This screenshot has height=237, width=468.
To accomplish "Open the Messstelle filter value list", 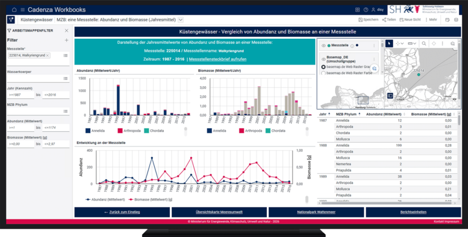I will click(65, 55).
